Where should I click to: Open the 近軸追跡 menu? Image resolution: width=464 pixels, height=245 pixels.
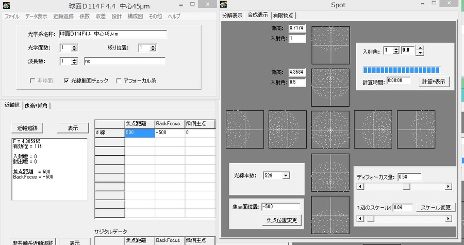tap(63, 17)
